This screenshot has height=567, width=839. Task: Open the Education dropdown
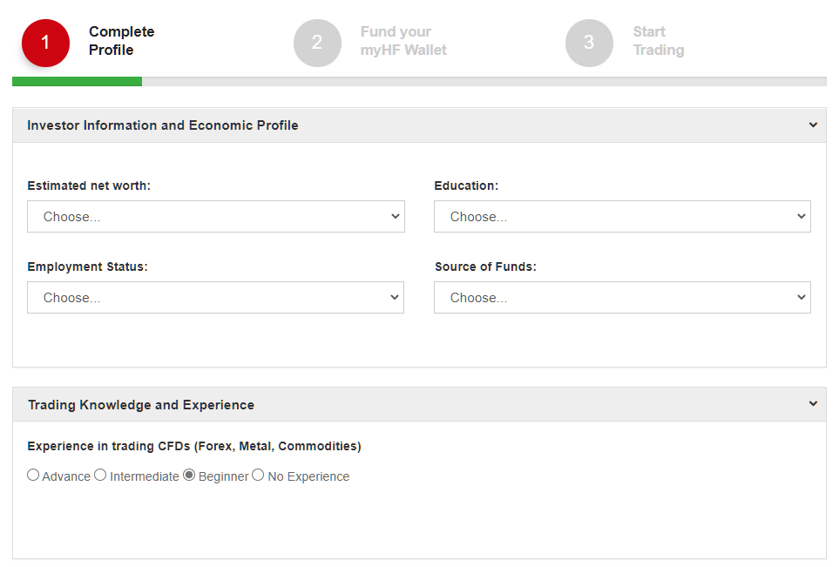[622, 217]
